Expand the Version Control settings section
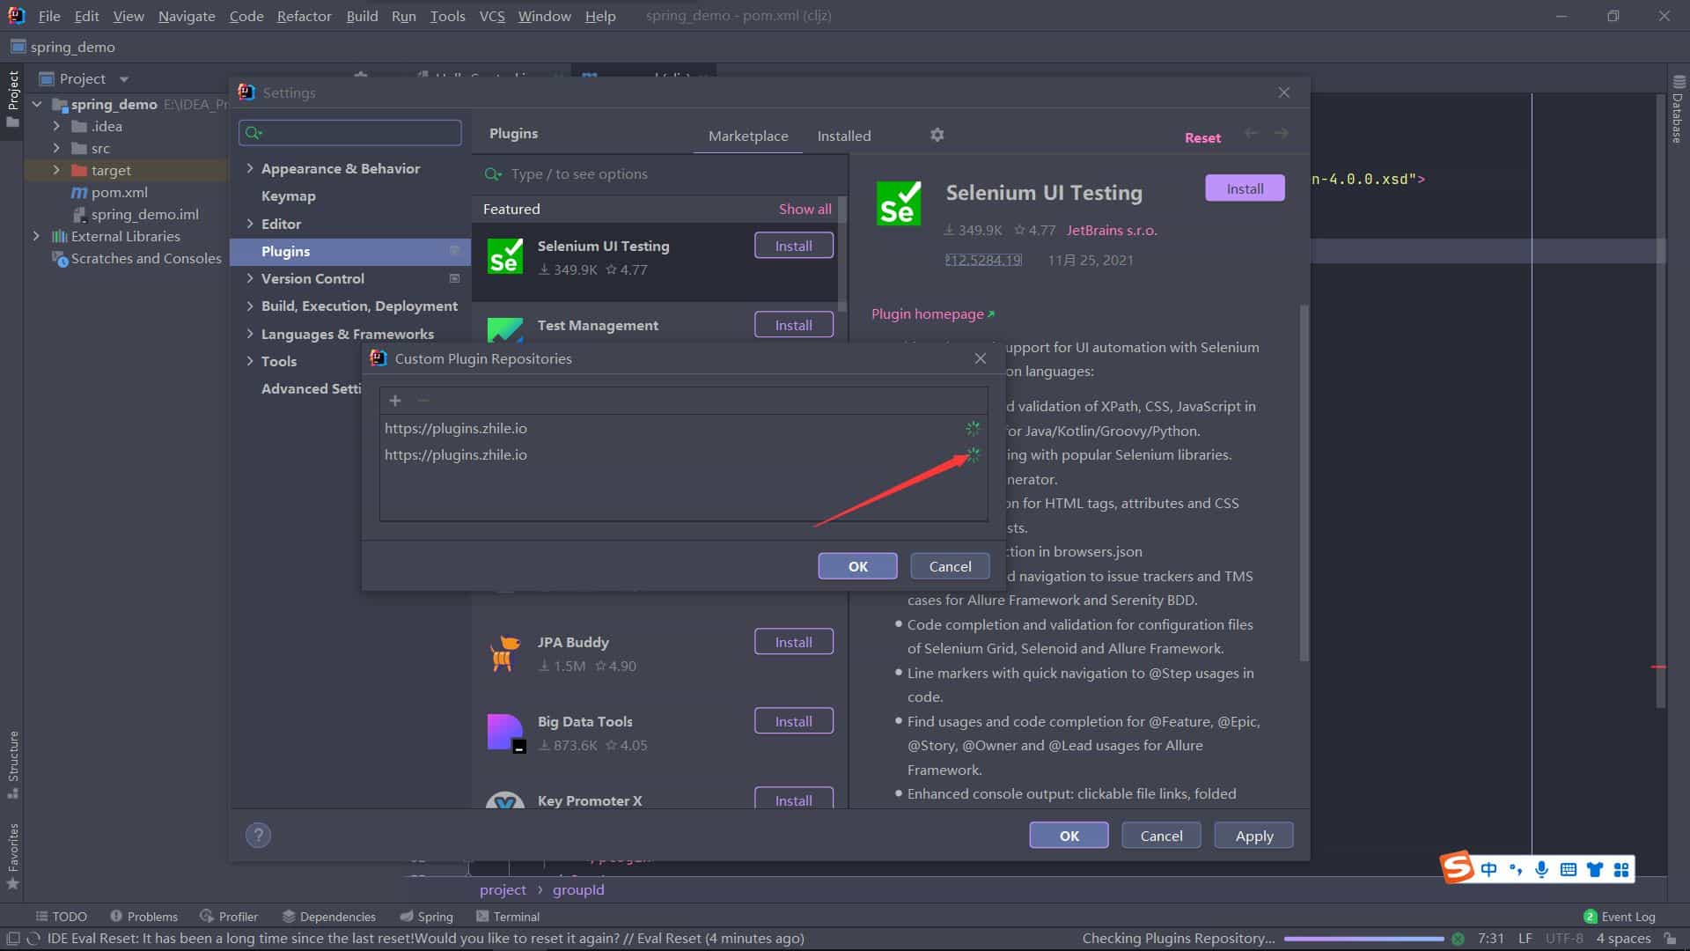Image resolution: width=1690 pixels, height=951 pixels. [250, 278]
